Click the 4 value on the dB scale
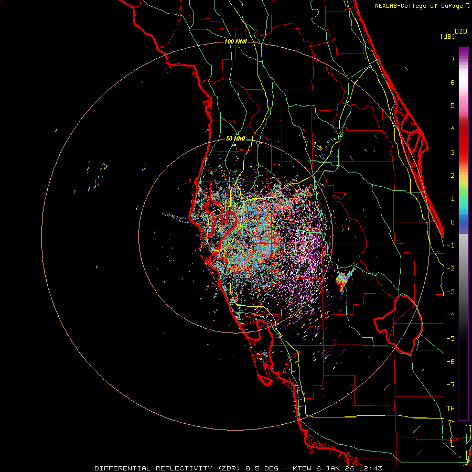 pos(453,129)
